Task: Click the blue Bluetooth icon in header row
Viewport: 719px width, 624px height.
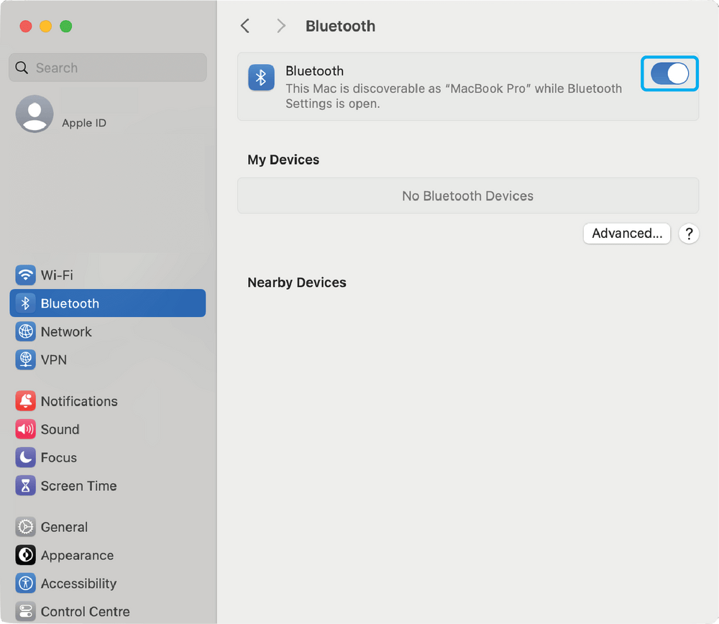Action: [x=261, y=78]
